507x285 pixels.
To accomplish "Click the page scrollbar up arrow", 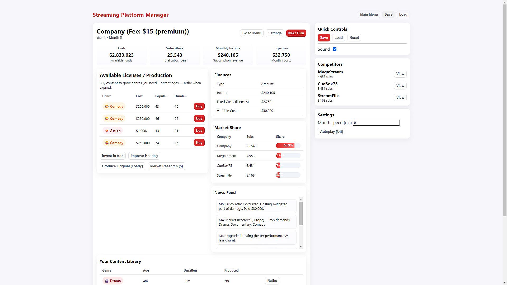I will 505,2.
